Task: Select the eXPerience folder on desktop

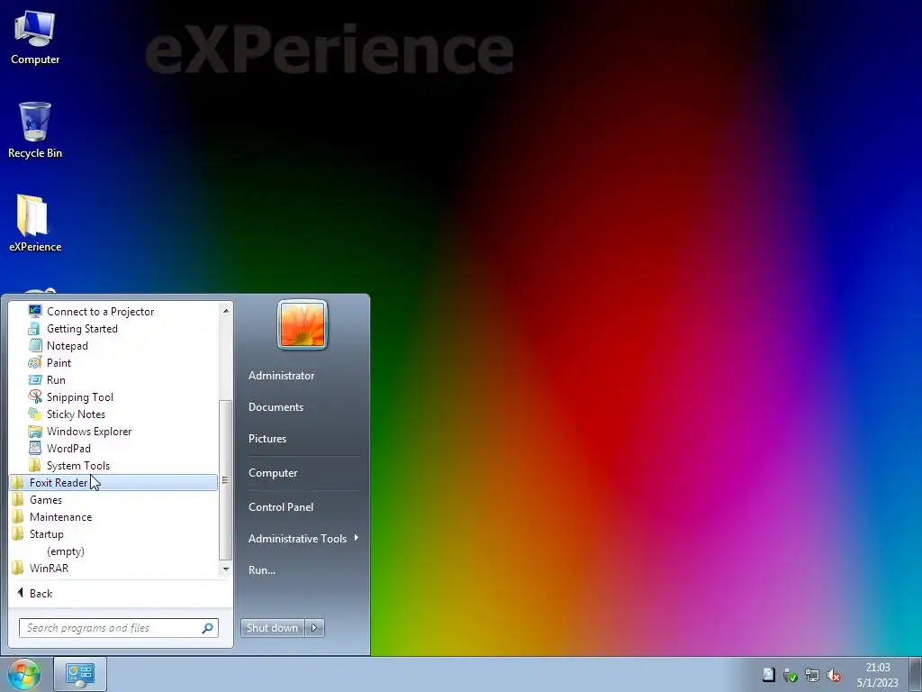Action: click(35, 223)
